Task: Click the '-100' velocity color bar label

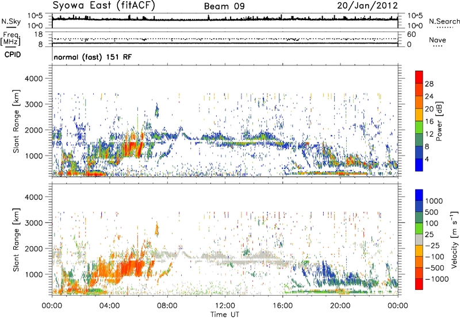Action: [435, 257]
